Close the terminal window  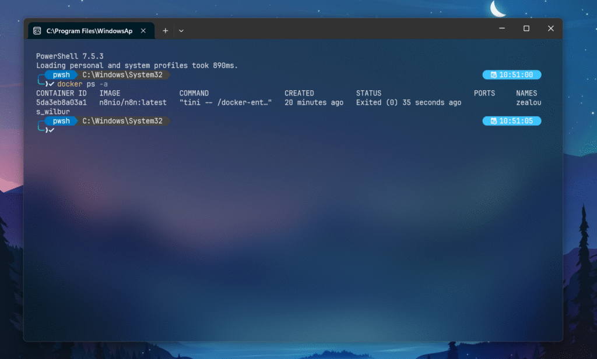(x=550, y=29)
